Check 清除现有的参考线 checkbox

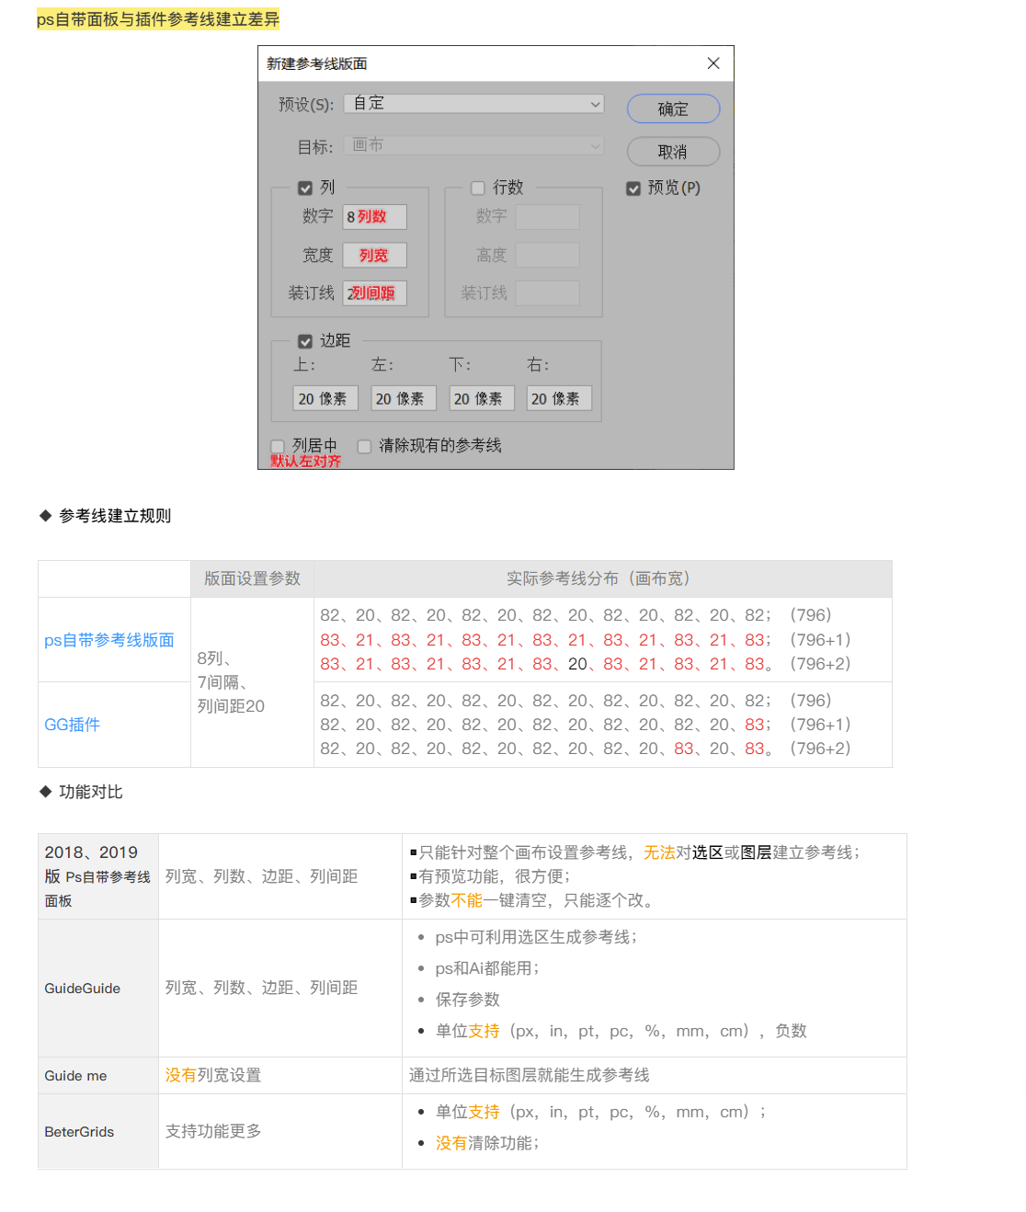tap(364, 446)
